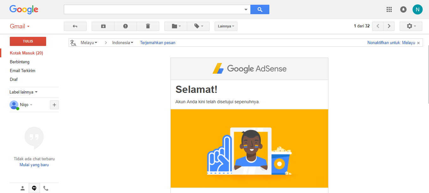Open the Indonesia target language dropdown
The image size is (429, 193).
(x=122, y=42)
